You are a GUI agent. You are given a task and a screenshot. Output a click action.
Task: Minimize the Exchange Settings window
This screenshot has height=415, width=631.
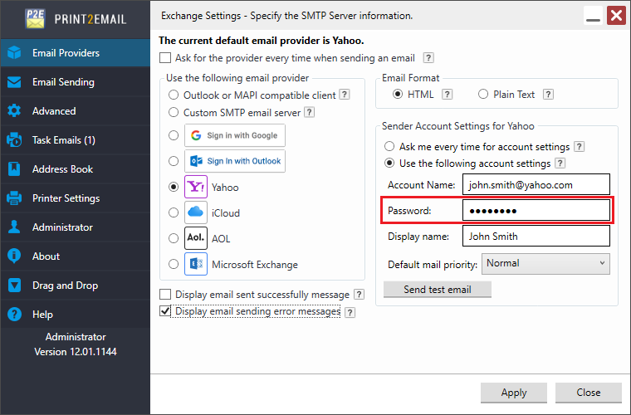593,16
